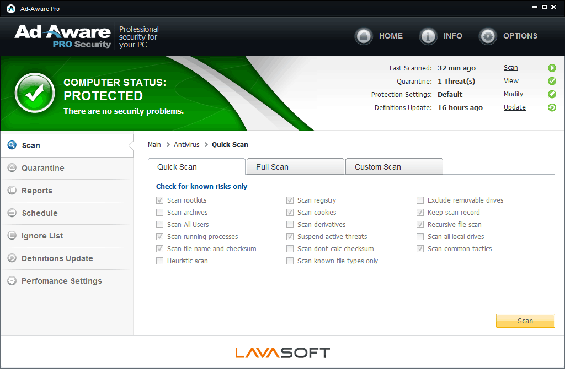Open the OPTIONS gear icon

click(488, 36)
